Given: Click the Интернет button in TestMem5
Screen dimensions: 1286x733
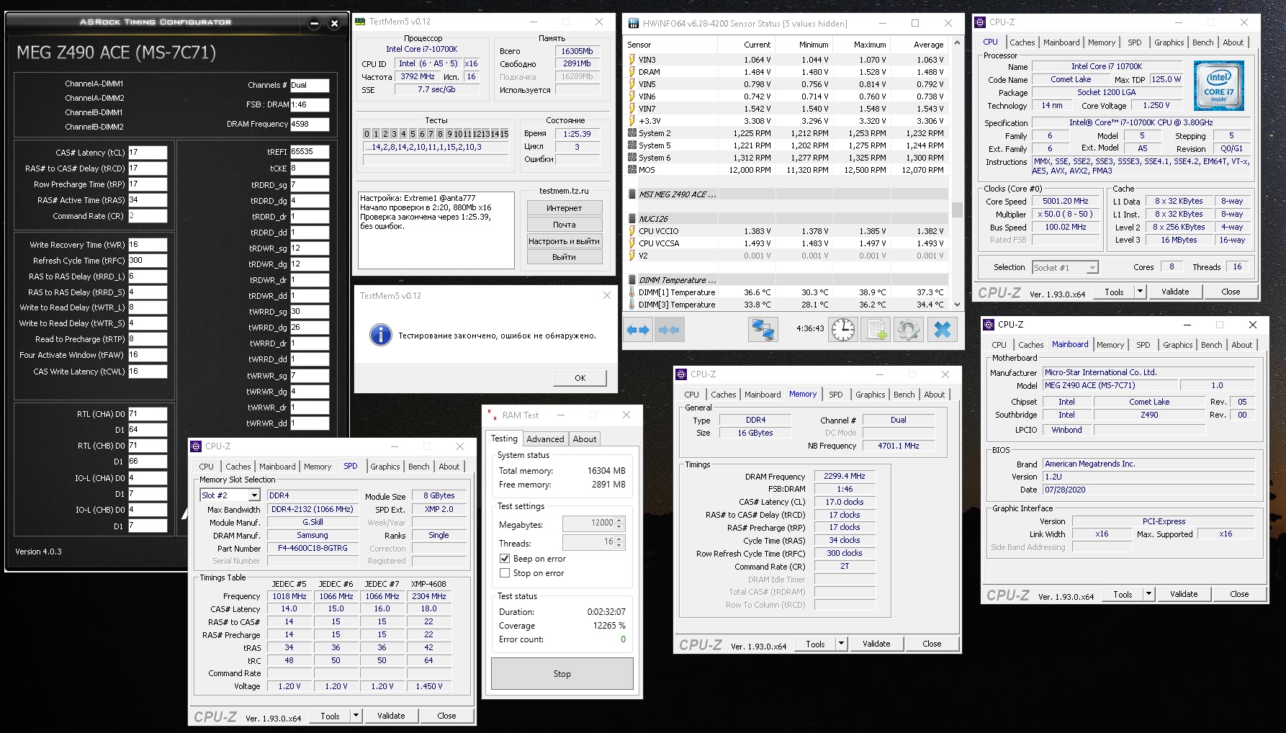Looking at the screenshot, I should pos(564,208).
